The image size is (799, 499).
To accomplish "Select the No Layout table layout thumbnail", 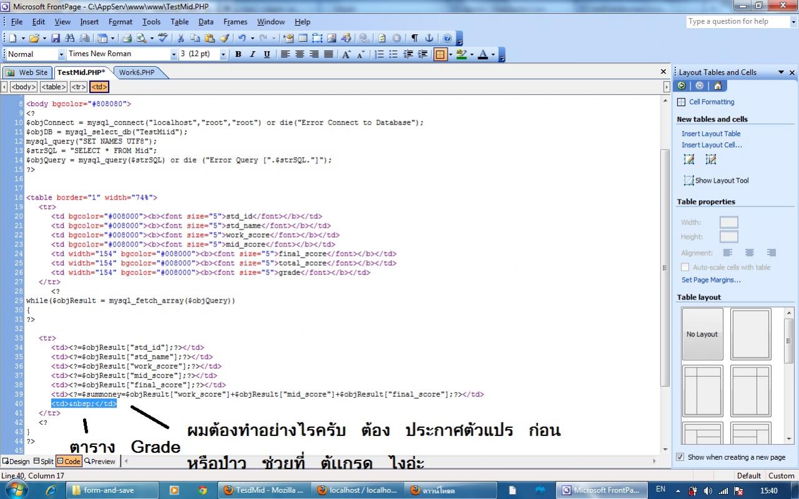I will (702, 334).
